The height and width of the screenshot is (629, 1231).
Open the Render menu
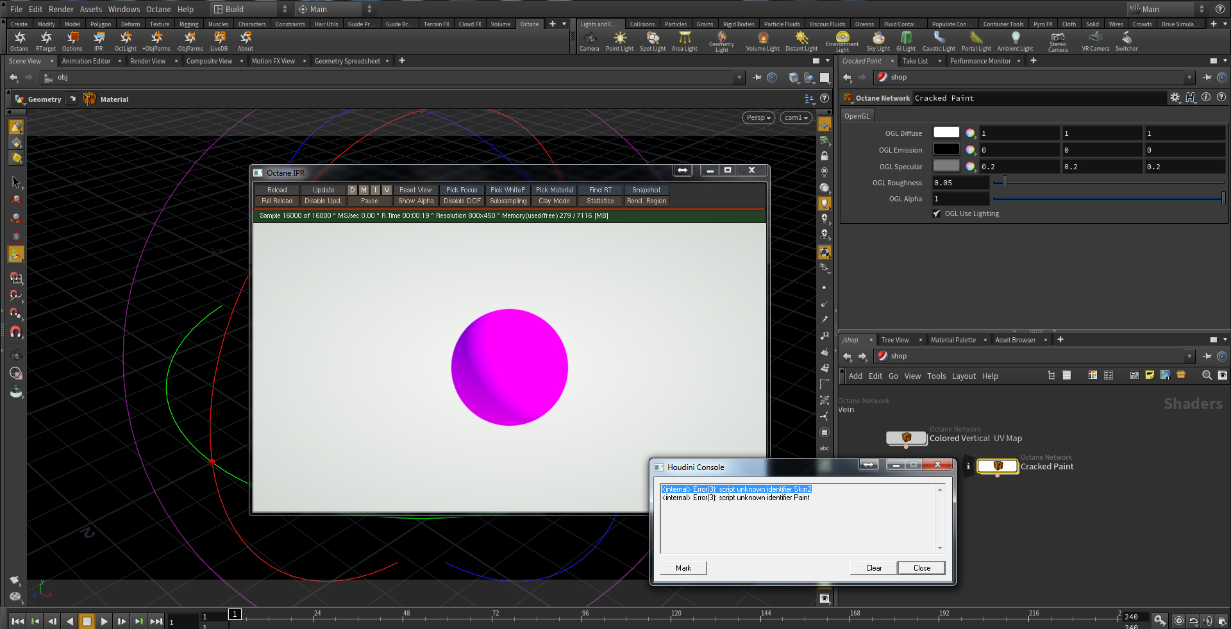click(61, 9)
